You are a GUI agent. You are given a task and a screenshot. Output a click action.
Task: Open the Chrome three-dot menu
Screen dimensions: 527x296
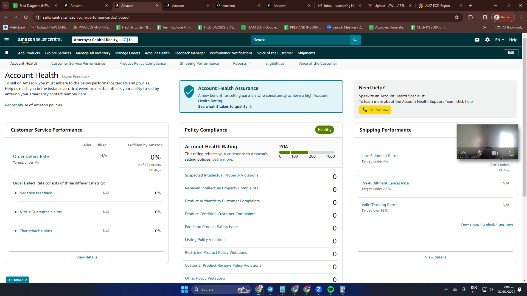coord(521,17)
